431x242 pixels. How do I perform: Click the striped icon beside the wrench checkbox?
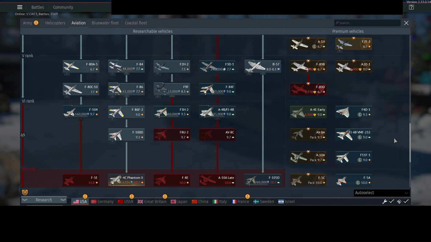click(x=399, y=202)
